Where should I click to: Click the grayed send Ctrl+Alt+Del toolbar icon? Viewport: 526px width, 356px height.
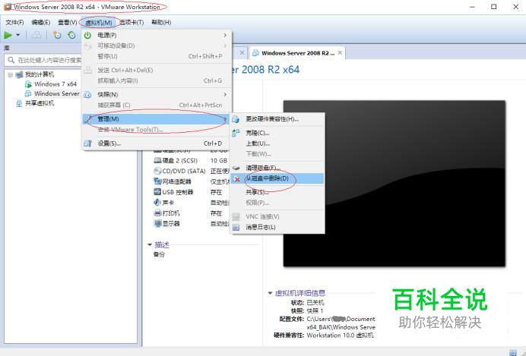(x=36, y=35)
